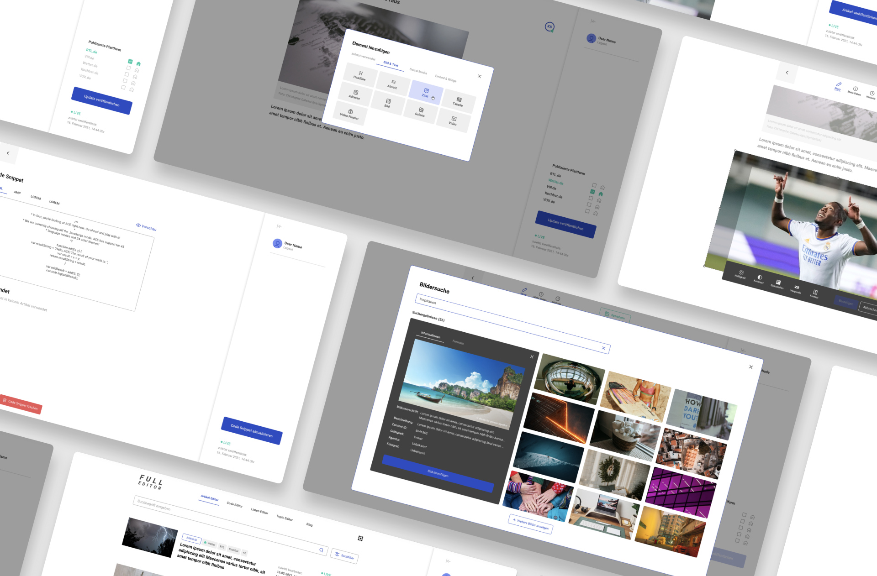Click the green home icon beside RTL.de checkbox
Image resolution: width=877 pixels, height=576 pixels.
138,63
